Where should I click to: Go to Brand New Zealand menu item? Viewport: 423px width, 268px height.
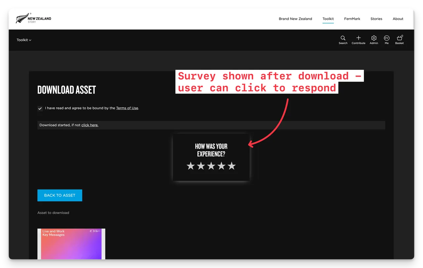point(295,19)
